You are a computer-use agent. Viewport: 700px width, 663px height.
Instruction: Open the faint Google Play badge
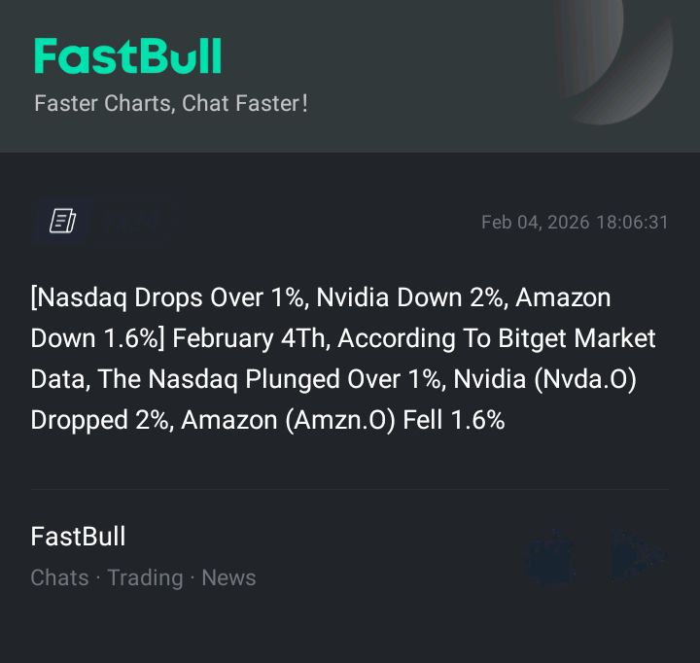[x=638, y=555]
